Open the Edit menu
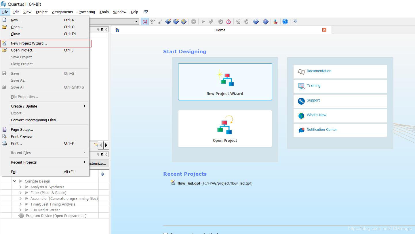 point(16,12)
